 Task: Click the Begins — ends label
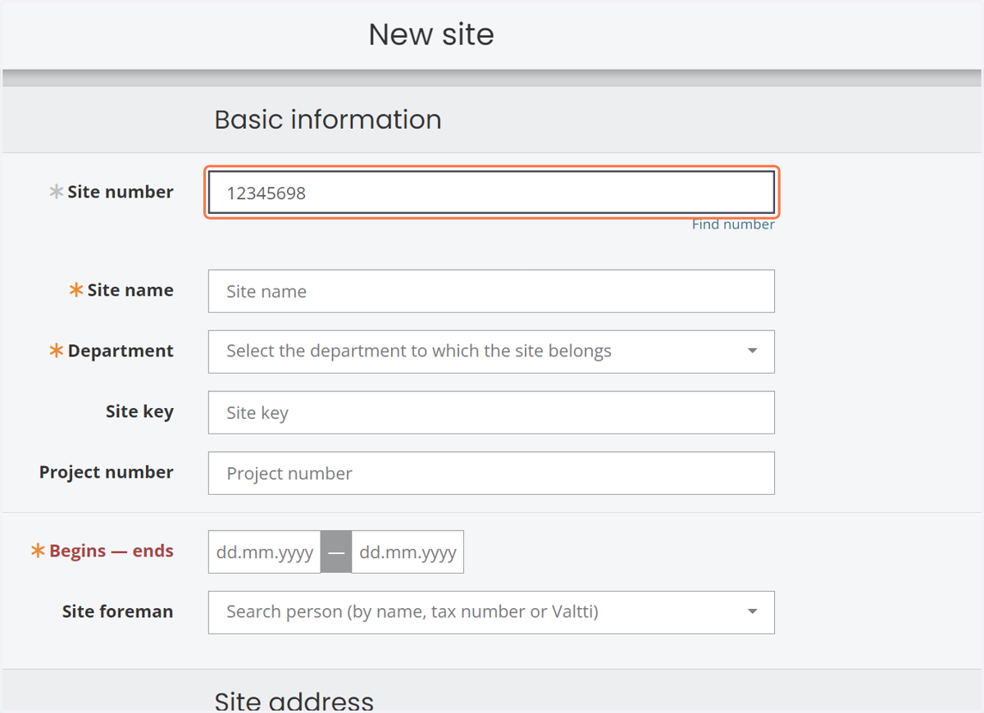112,551
